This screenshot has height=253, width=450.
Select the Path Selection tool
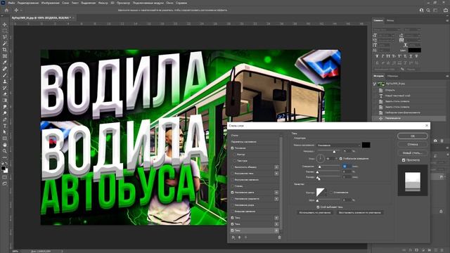(x=5, y=132)
